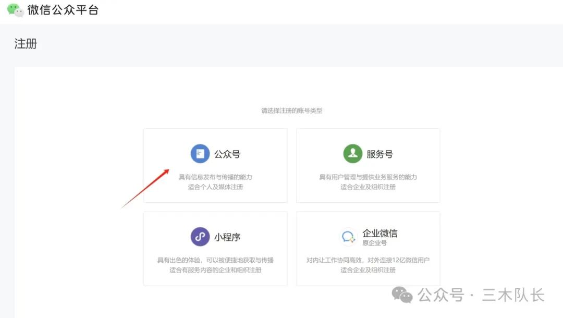Click the 原企业号 label under 企业微信
This screenshot has width=563, height=318.
[376, 241]
